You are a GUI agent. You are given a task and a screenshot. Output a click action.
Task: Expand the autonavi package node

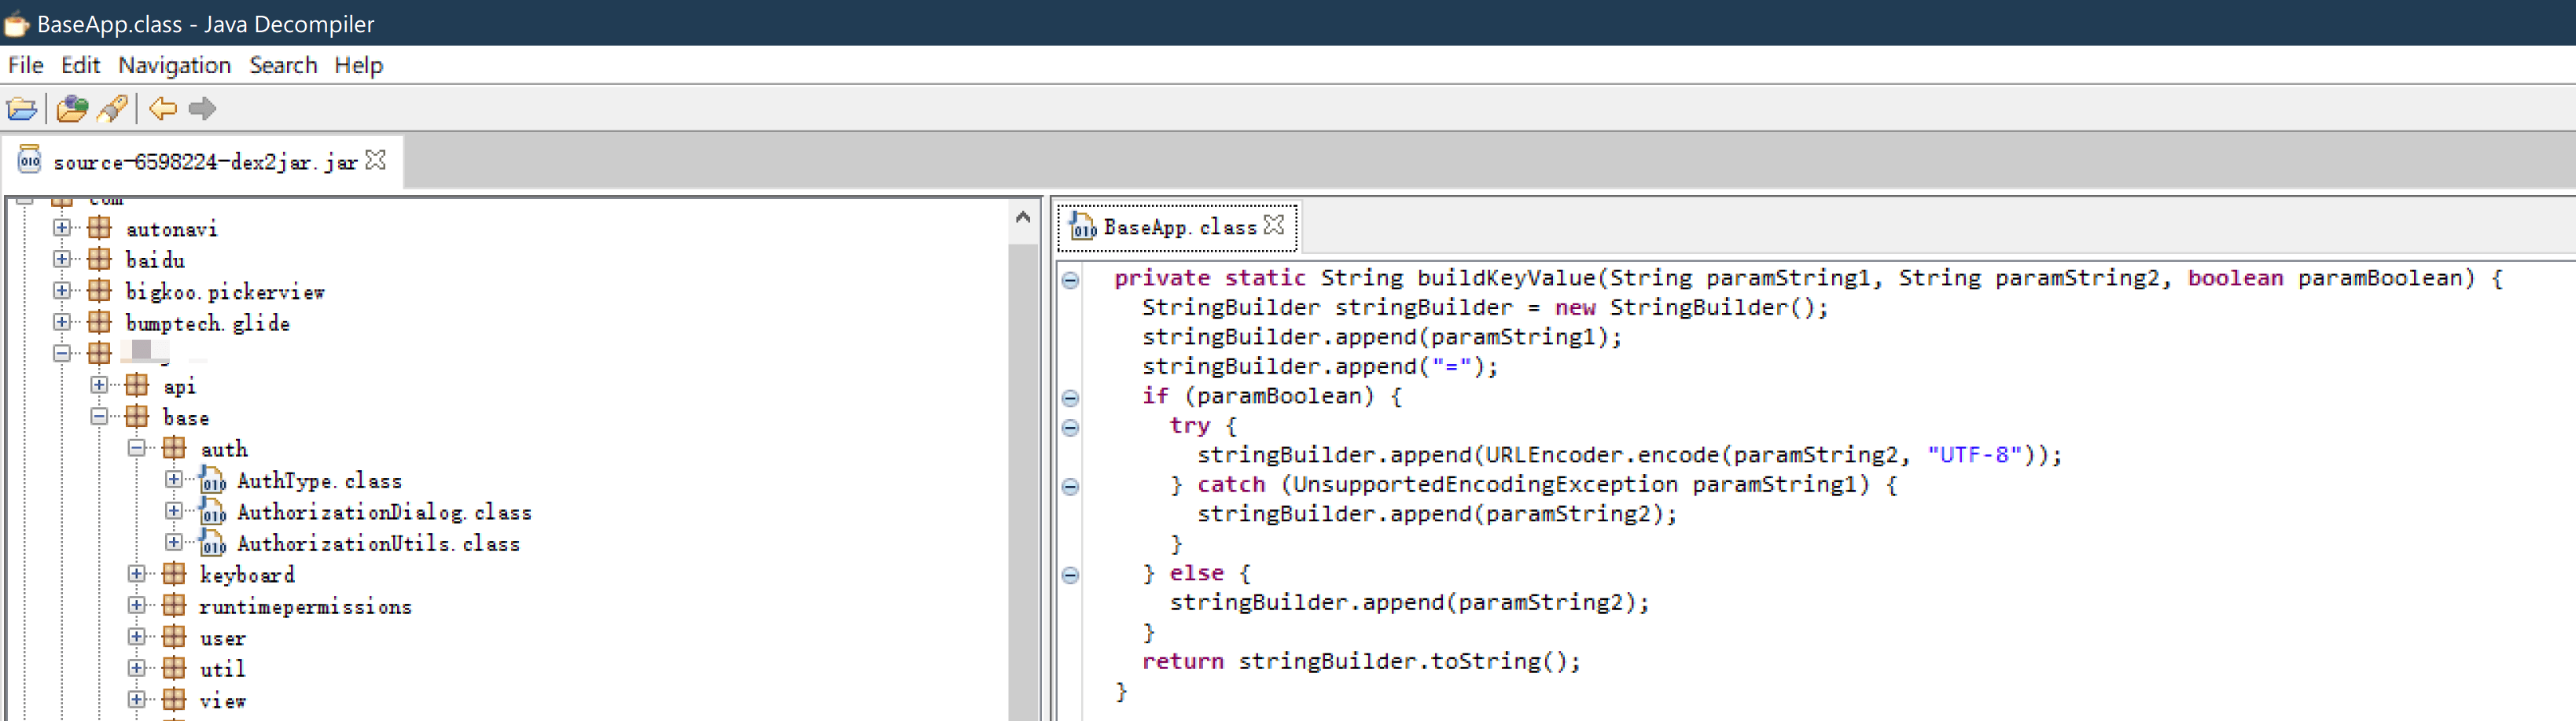[62, 228]
